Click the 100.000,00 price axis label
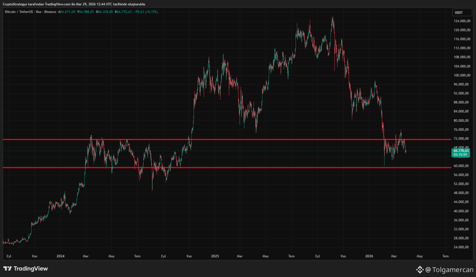Image resolution: width=476 pixels, height=277 pixels. pos(462,75)
